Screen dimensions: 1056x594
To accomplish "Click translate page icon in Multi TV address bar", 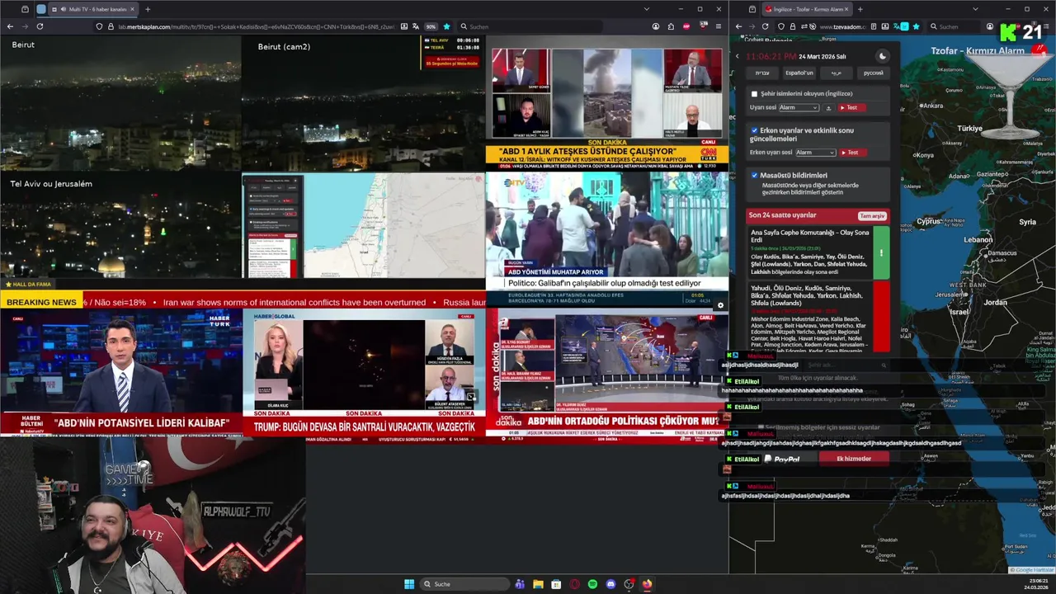I will coord(417,26).
